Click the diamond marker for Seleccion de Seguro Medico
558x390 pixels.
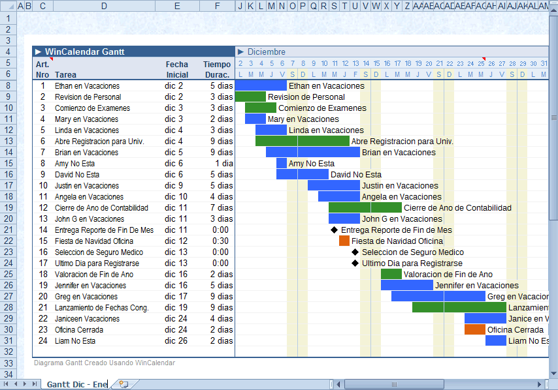(x=355, y=252)
